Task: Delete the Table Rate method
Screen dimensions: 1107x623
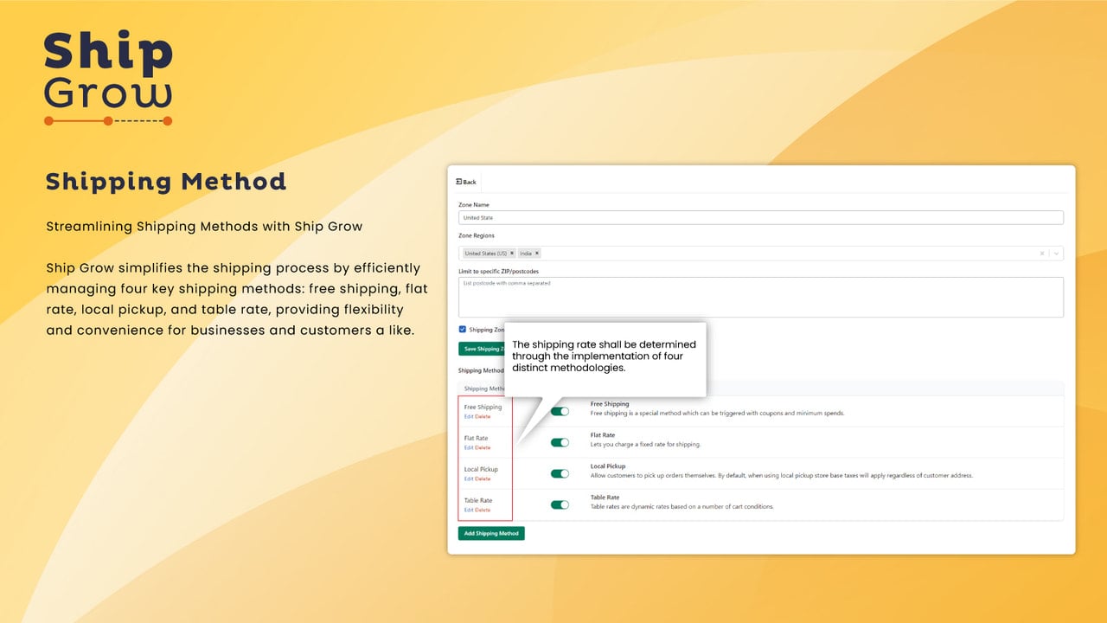Action: click(483, 511)
